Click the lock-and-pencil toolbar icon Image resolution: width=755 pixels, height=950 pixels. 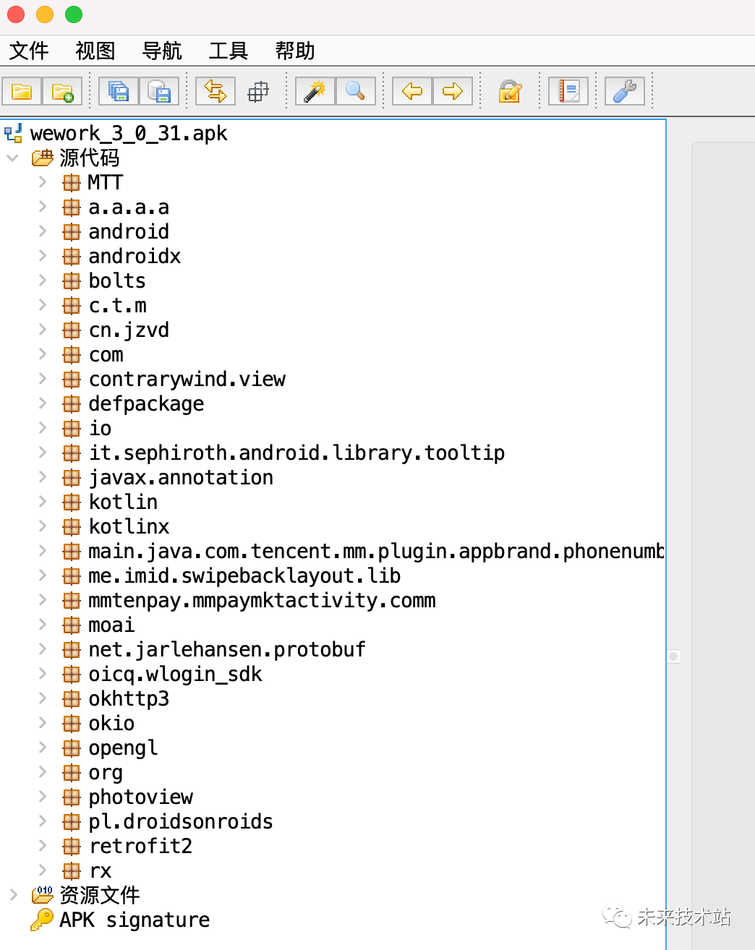point(510,91)
